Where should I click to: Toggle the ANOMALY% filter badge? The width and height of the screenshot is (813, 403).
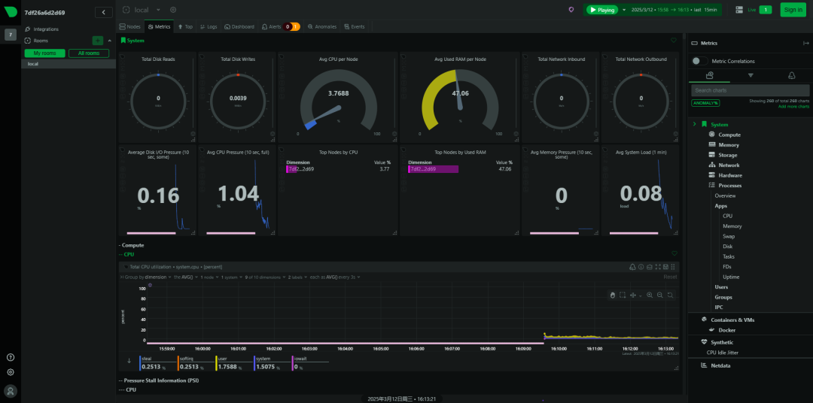(705, 102)
